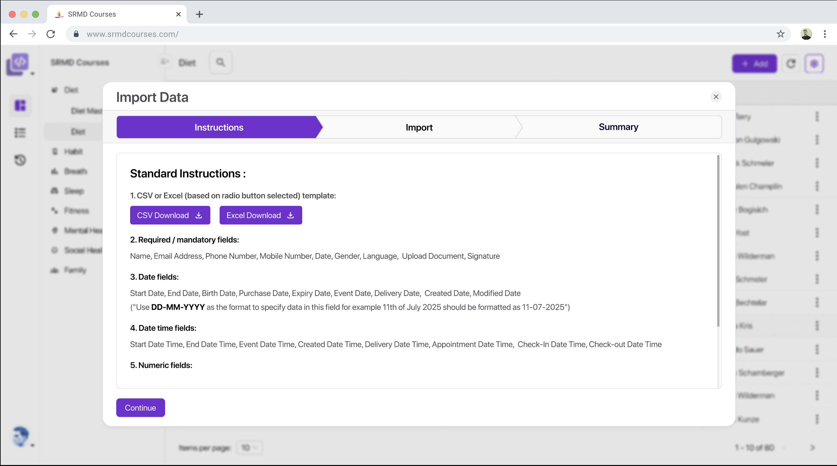Click the Excel Download button

261,215
